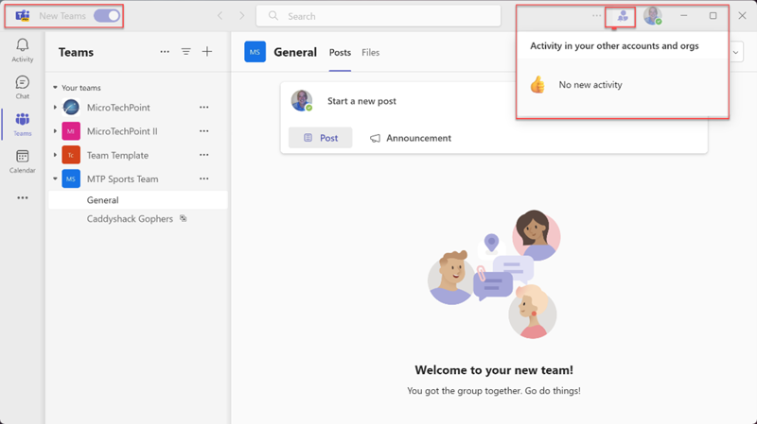Screen dimensions: 757x424
Task: Open the Calendar from left rail
Action: [x=22, y=161]
